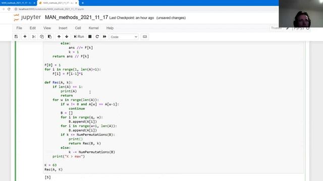Close the active browser tab
The width and height of the screenshot is (323, 181).
(x=76, y=3)
